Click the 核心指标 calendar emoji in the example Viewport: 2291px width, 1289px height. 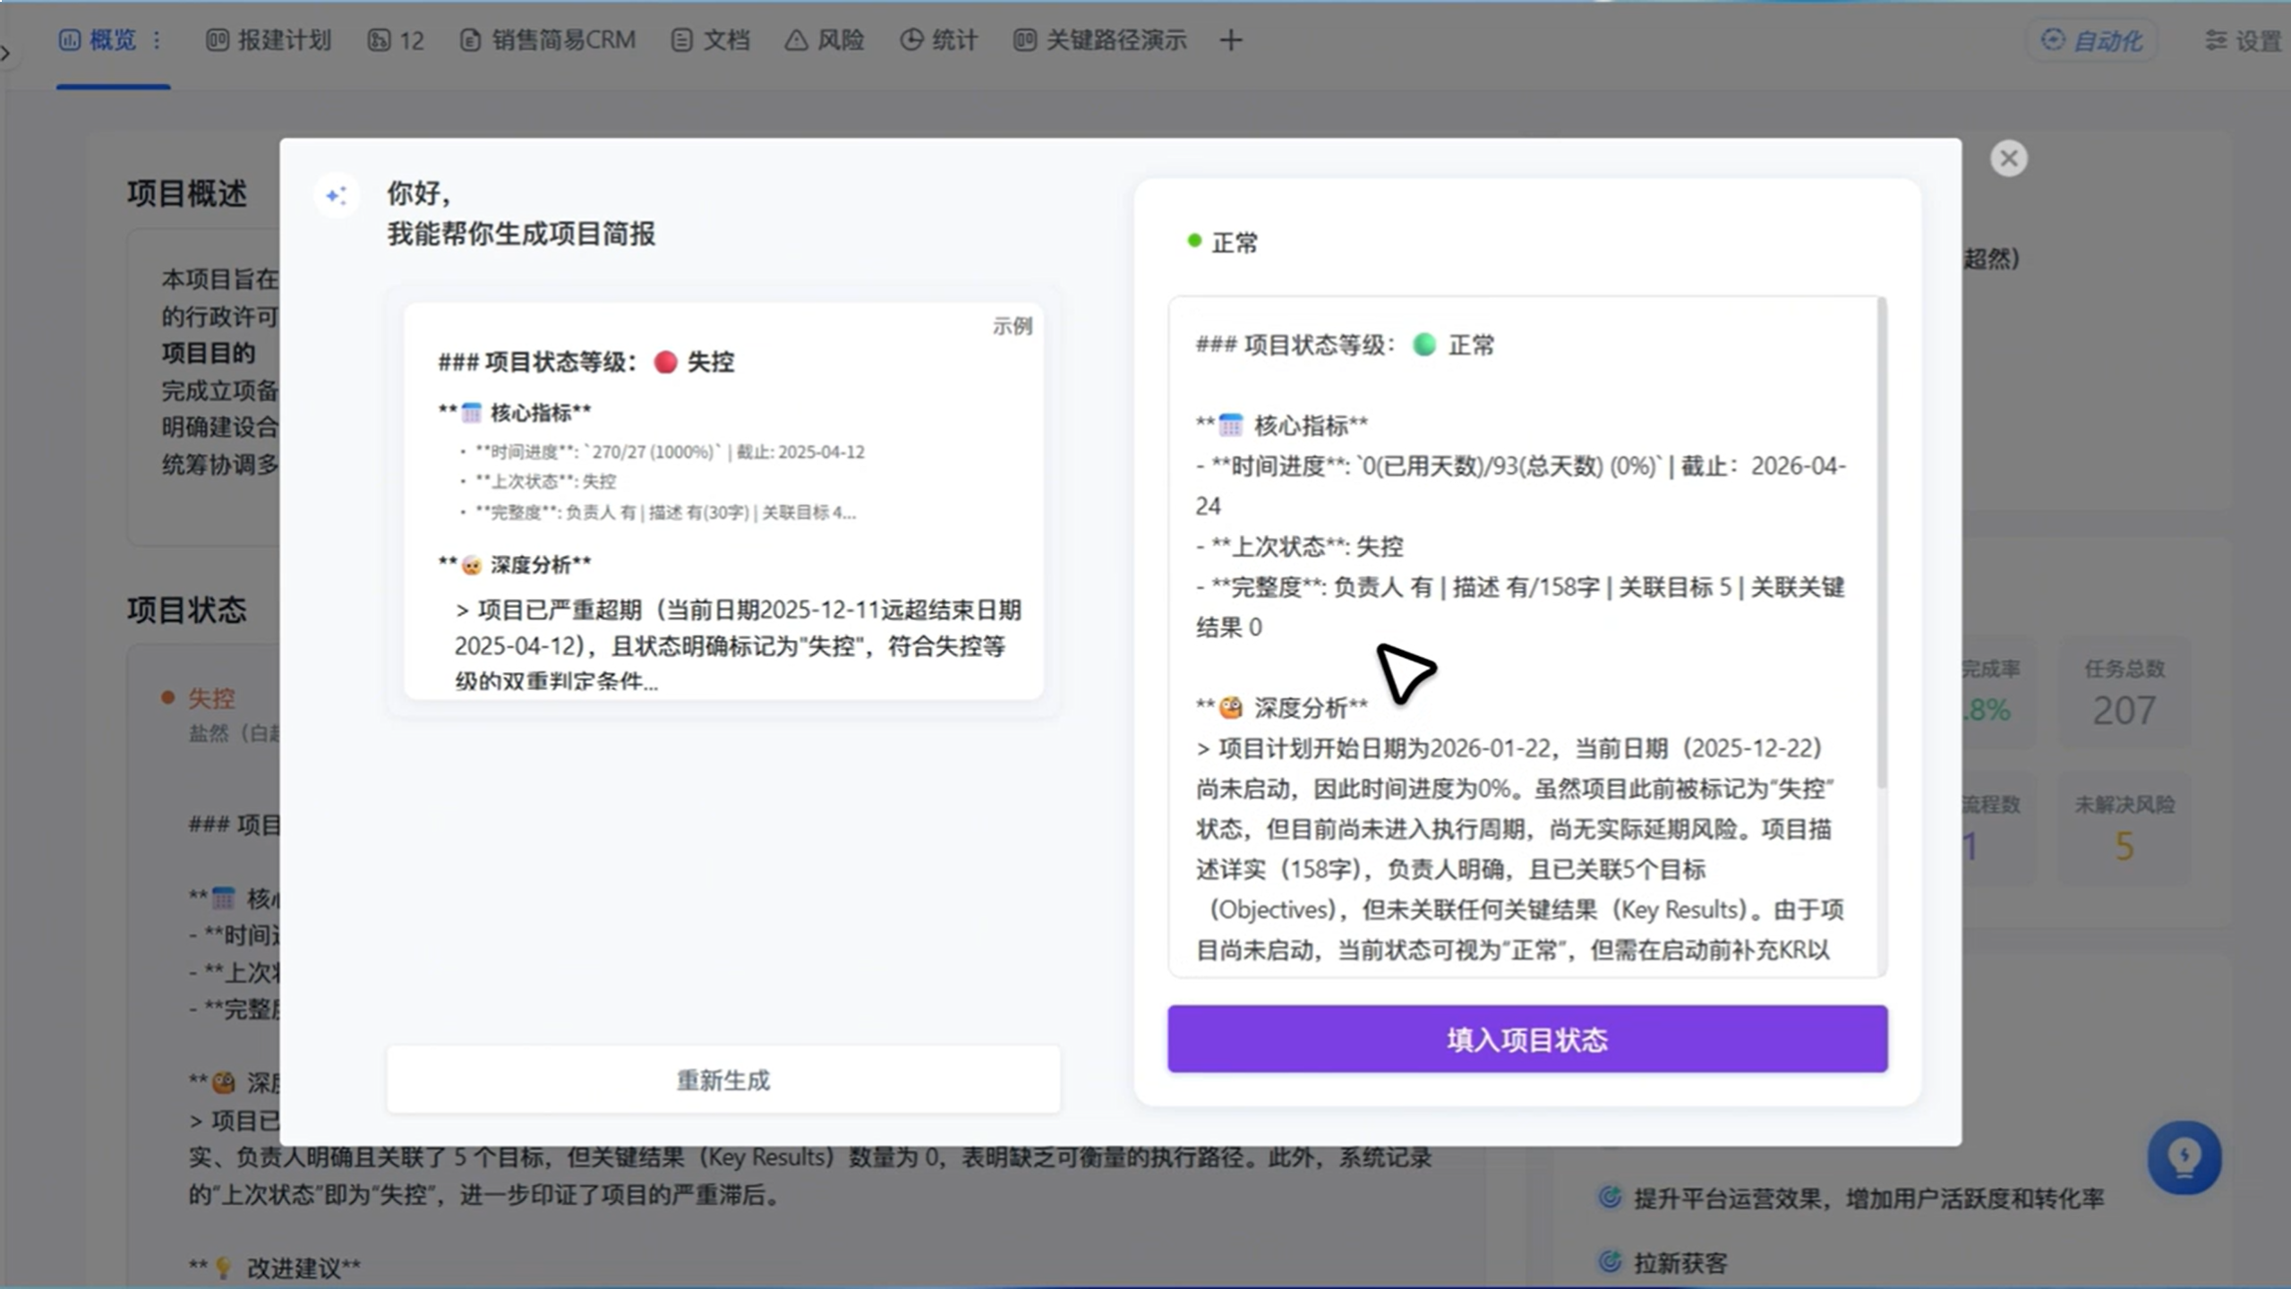point(471,413)
